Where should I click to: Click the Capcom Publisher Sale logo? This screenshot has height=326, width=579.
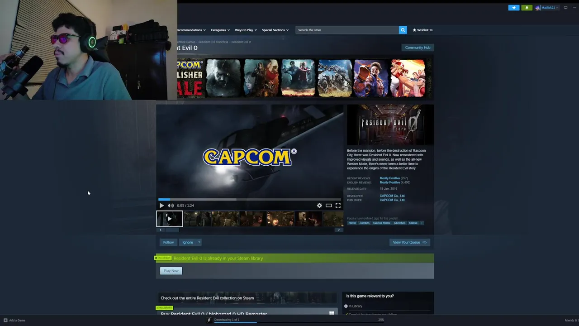(x=190, y=78)
